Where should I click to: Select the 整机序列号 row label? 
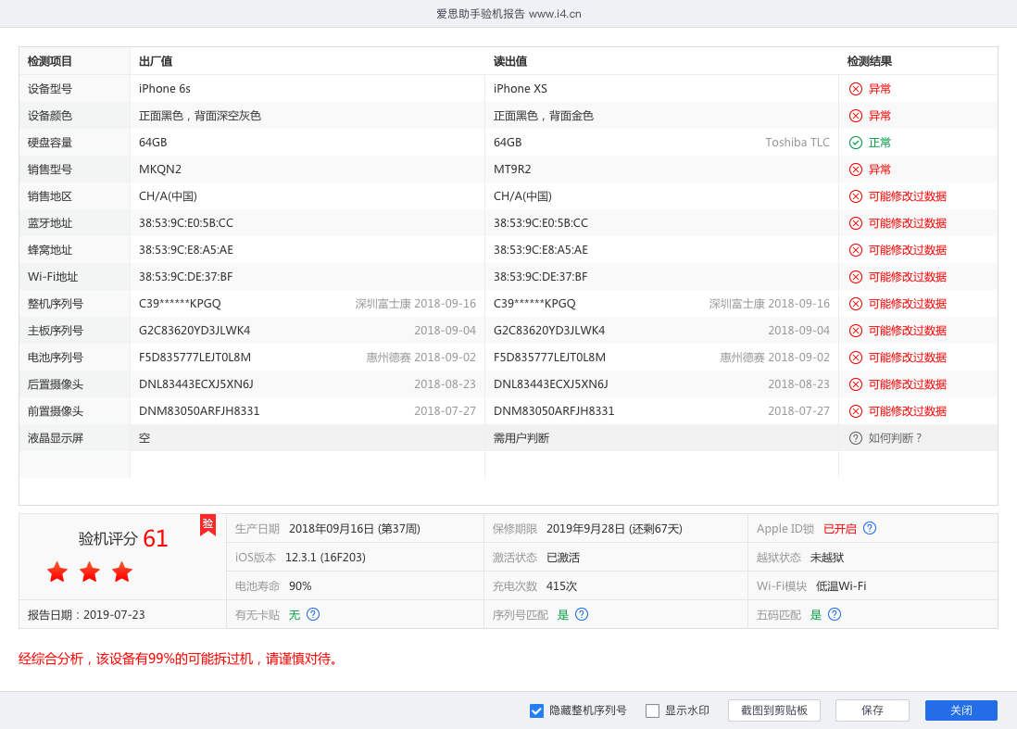(56, 304)
